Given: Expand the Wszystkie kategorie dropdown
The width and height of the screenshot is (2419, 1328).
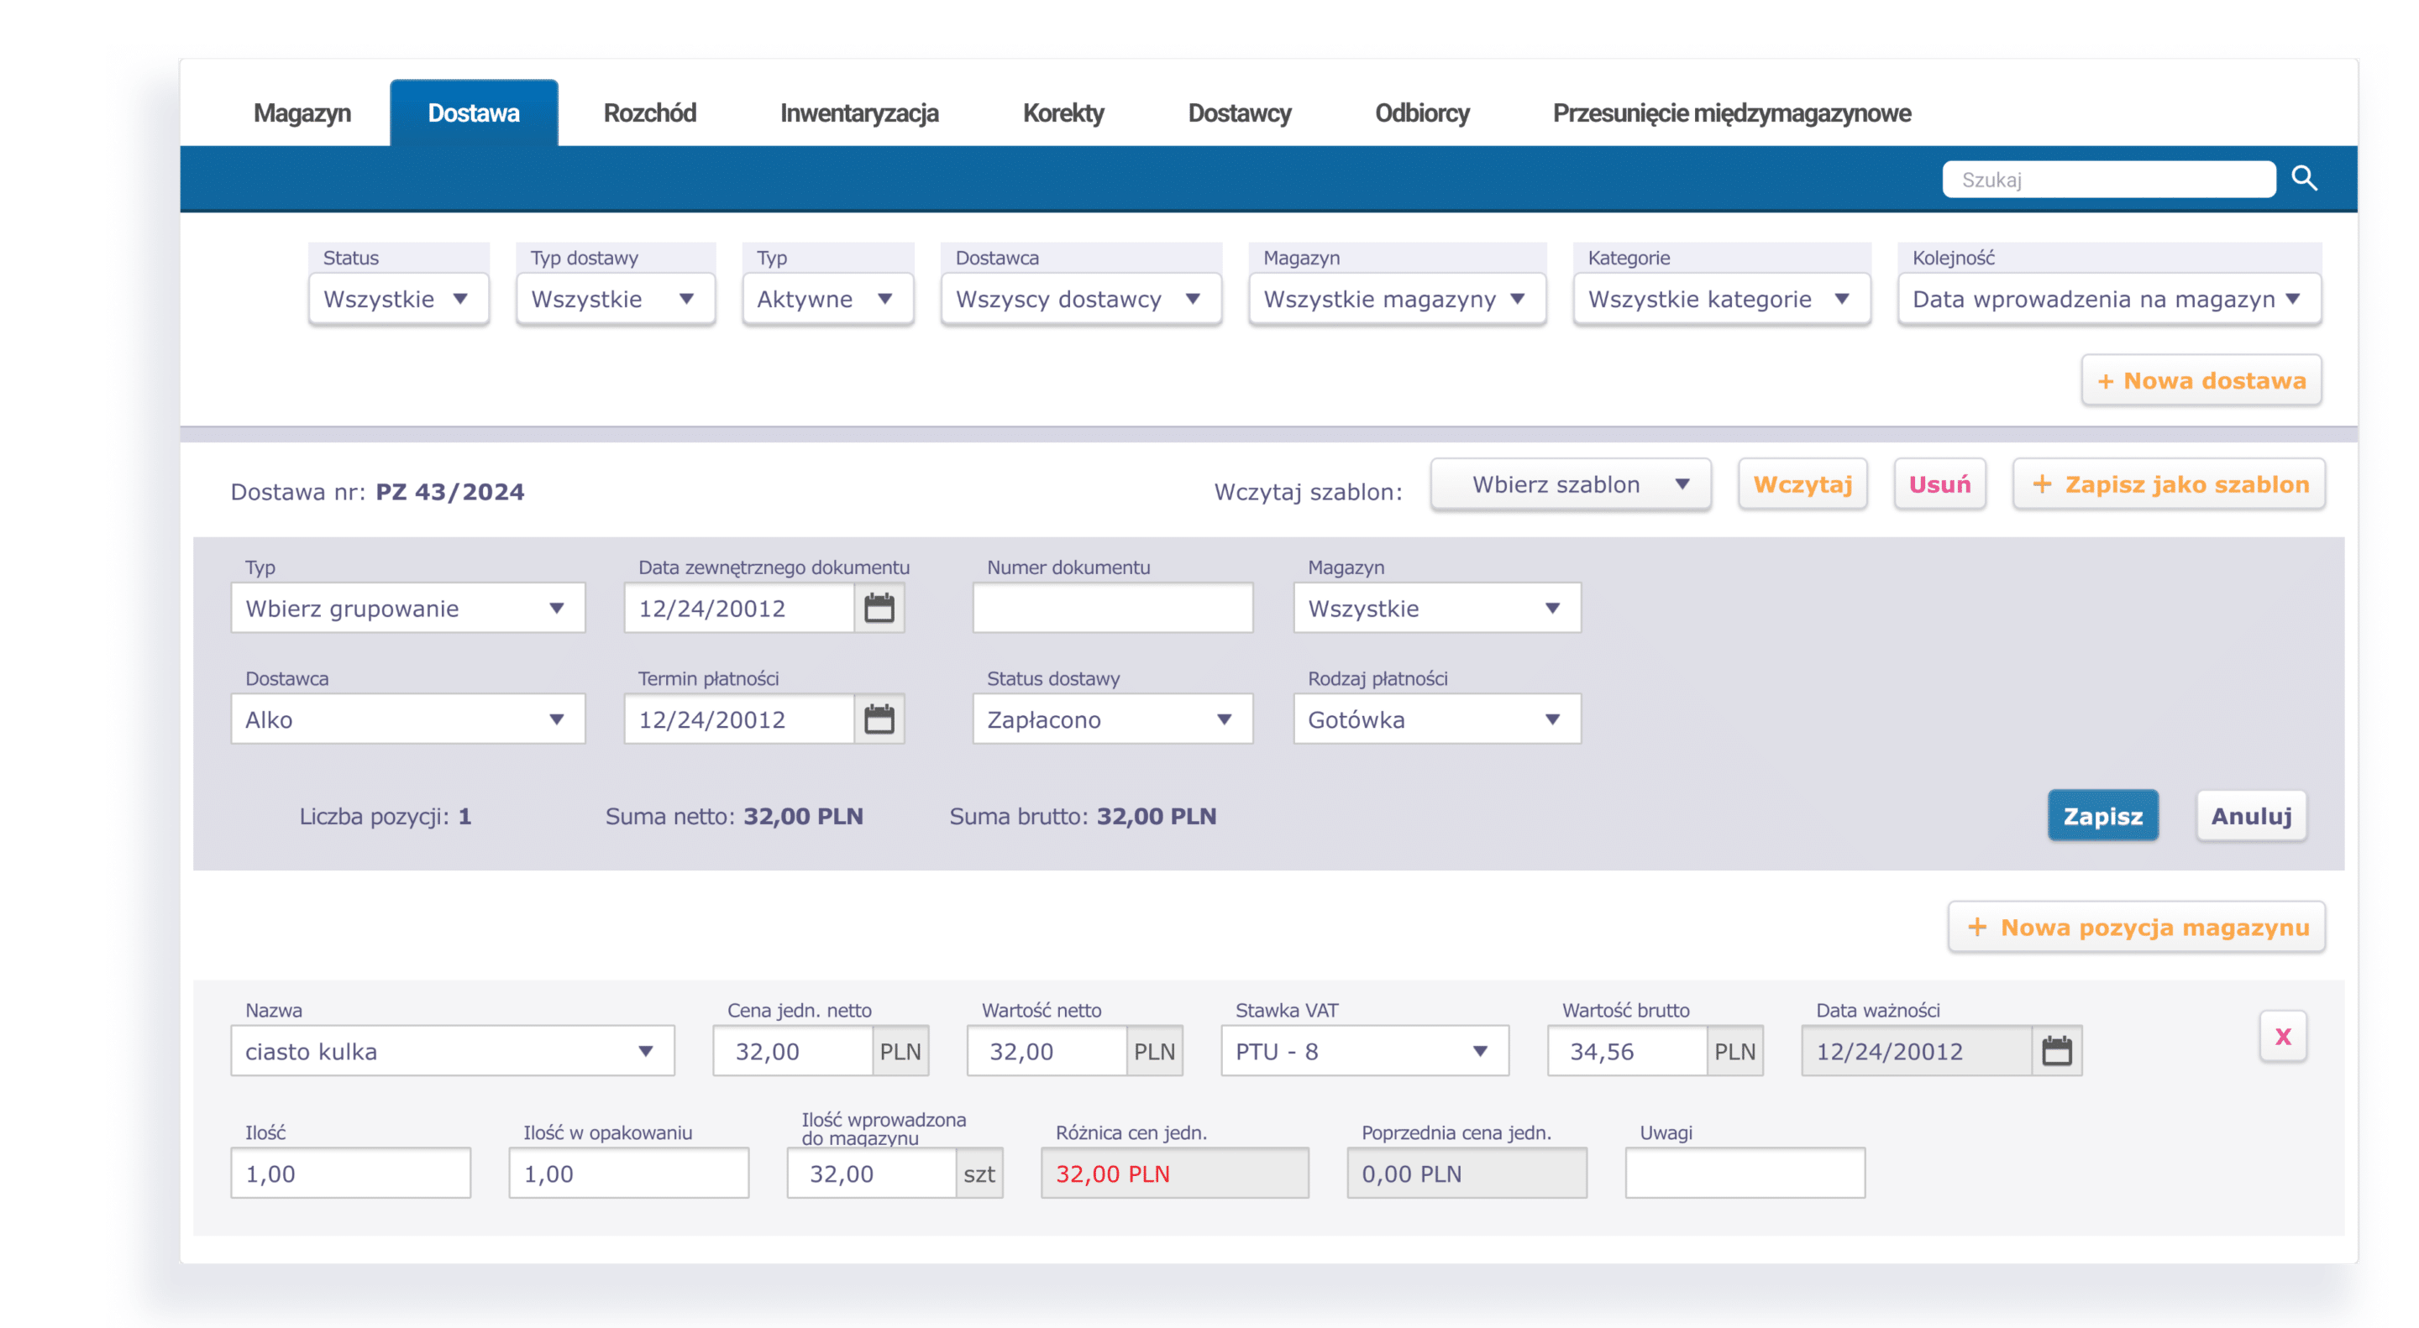Looking at the screenshot, I should [1721, 300].
